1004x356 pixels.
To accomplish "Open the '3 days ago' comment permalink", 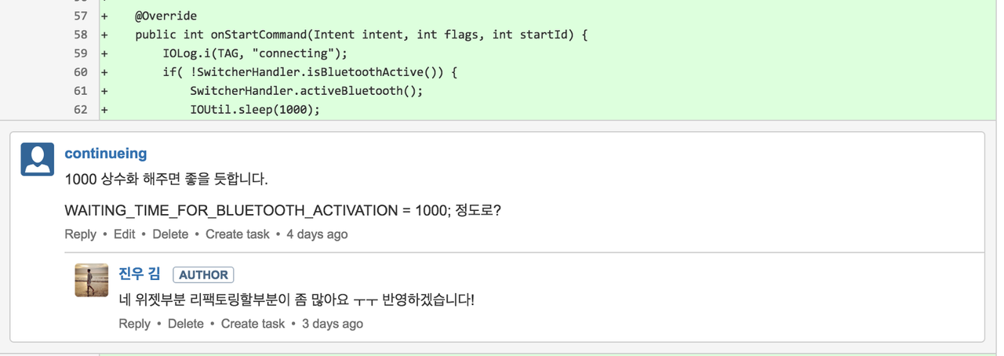I will (x=333, y=324).
